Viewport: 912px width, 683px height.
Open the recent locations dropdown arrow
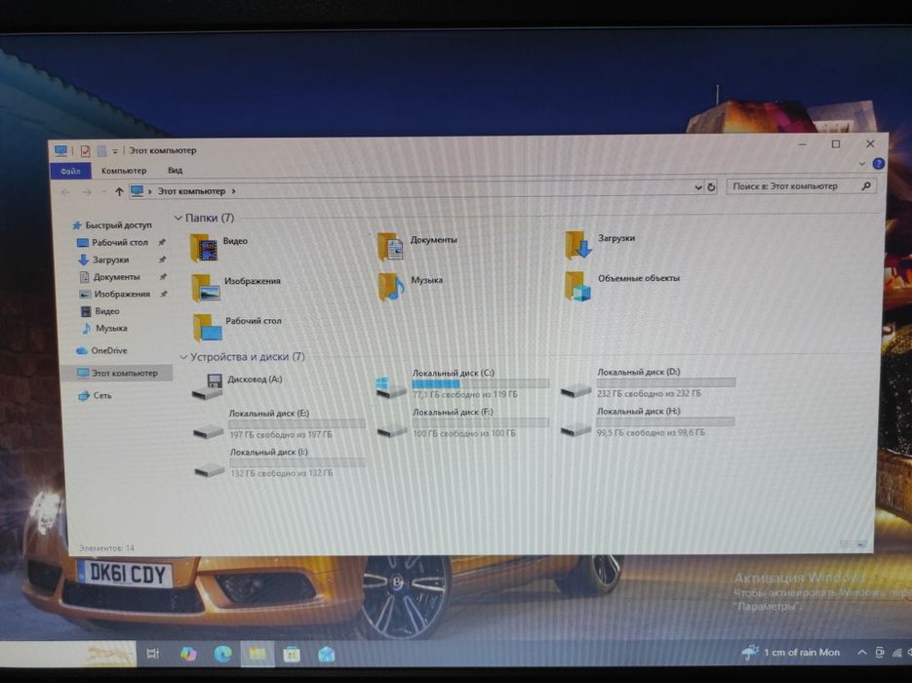(103, 192)
